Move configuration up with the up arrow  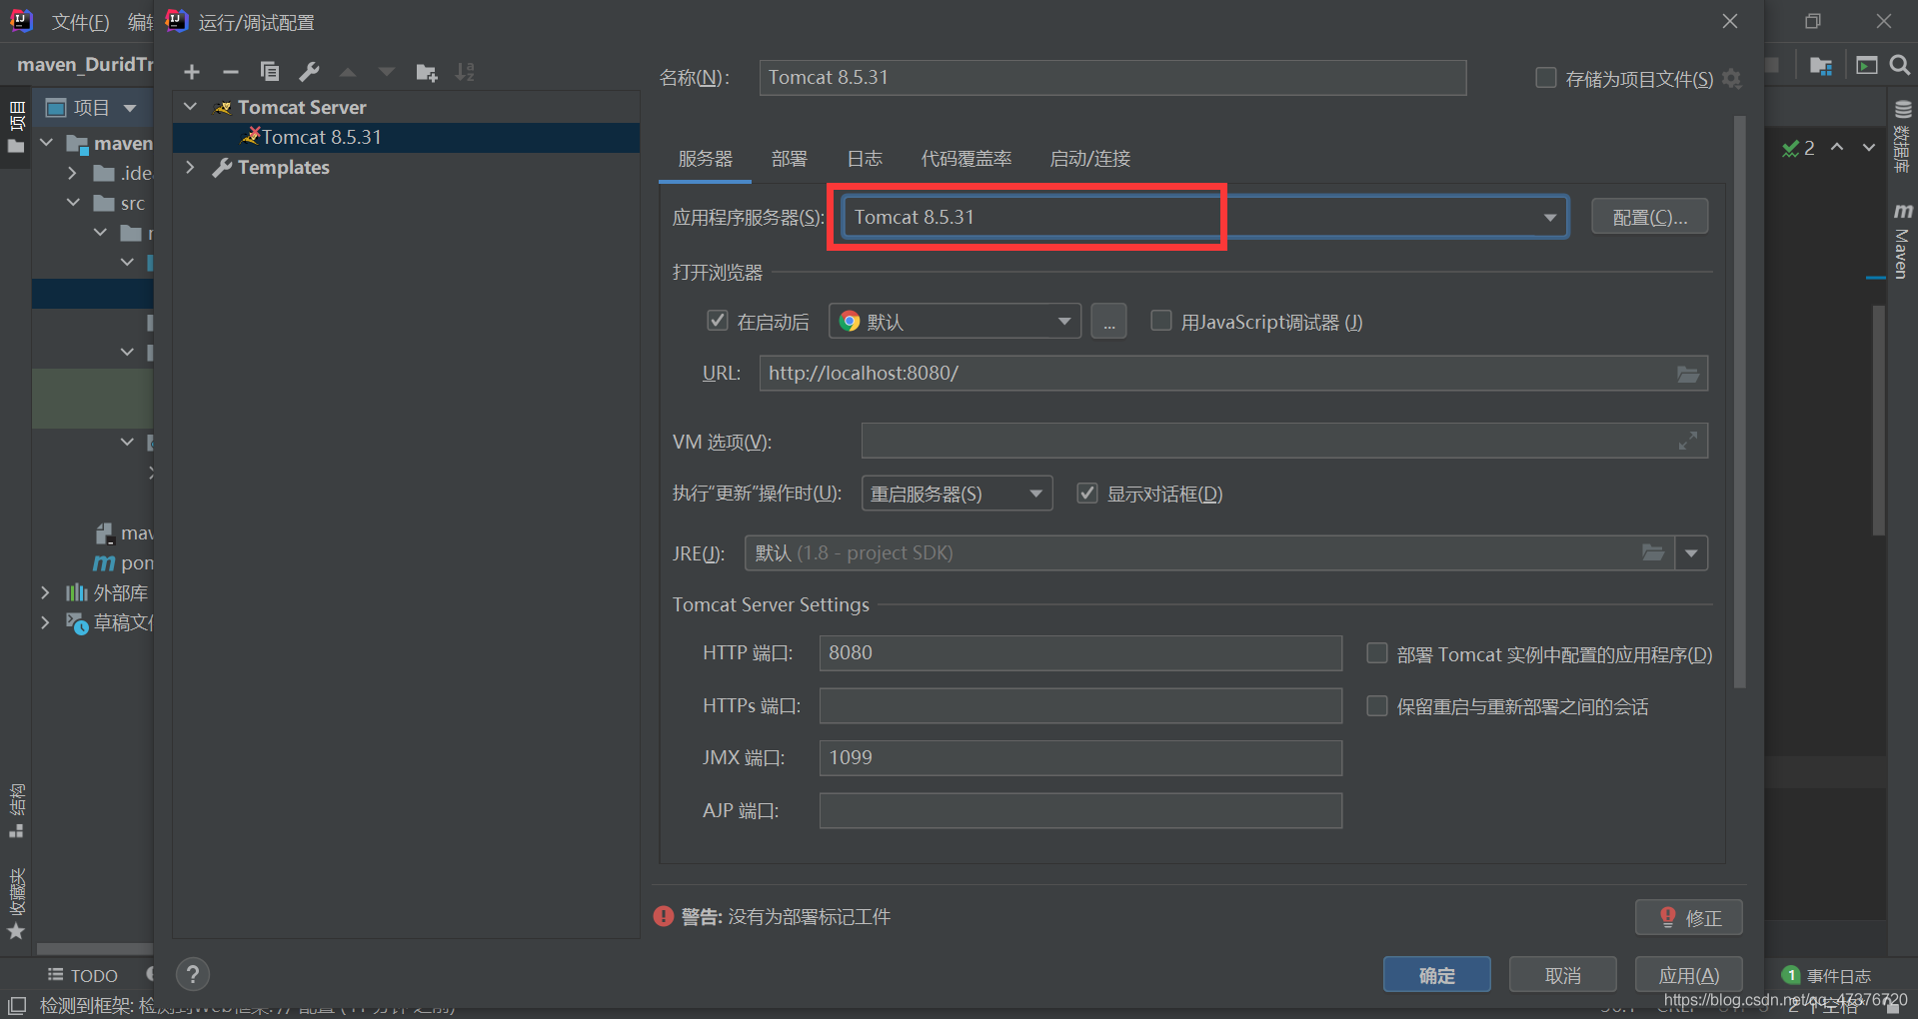coord(348,72)
